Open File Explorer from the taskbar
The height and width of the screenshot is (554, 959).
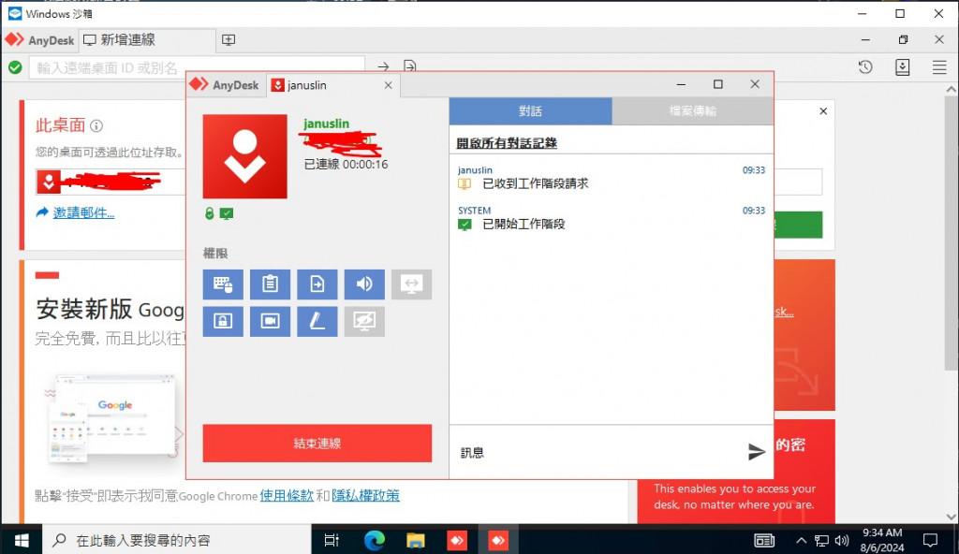pyautogui.click(x=415, y=540)
